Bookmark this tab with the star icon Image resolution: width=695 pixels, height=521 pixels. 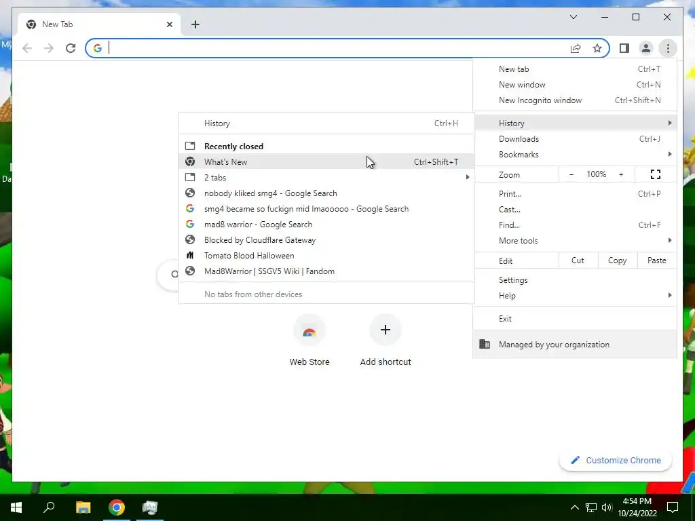(597, 48)
